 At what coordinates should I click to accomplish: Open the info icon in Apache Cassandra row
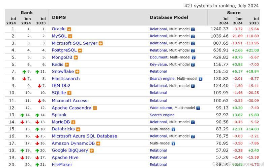click(x=198, y=108)
